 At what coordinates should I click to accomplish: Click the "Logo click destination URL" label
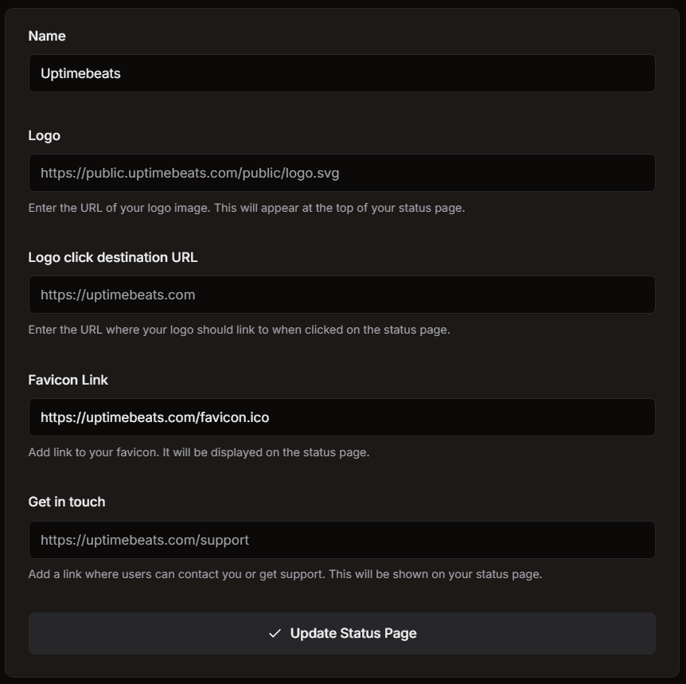pos(113,257)
